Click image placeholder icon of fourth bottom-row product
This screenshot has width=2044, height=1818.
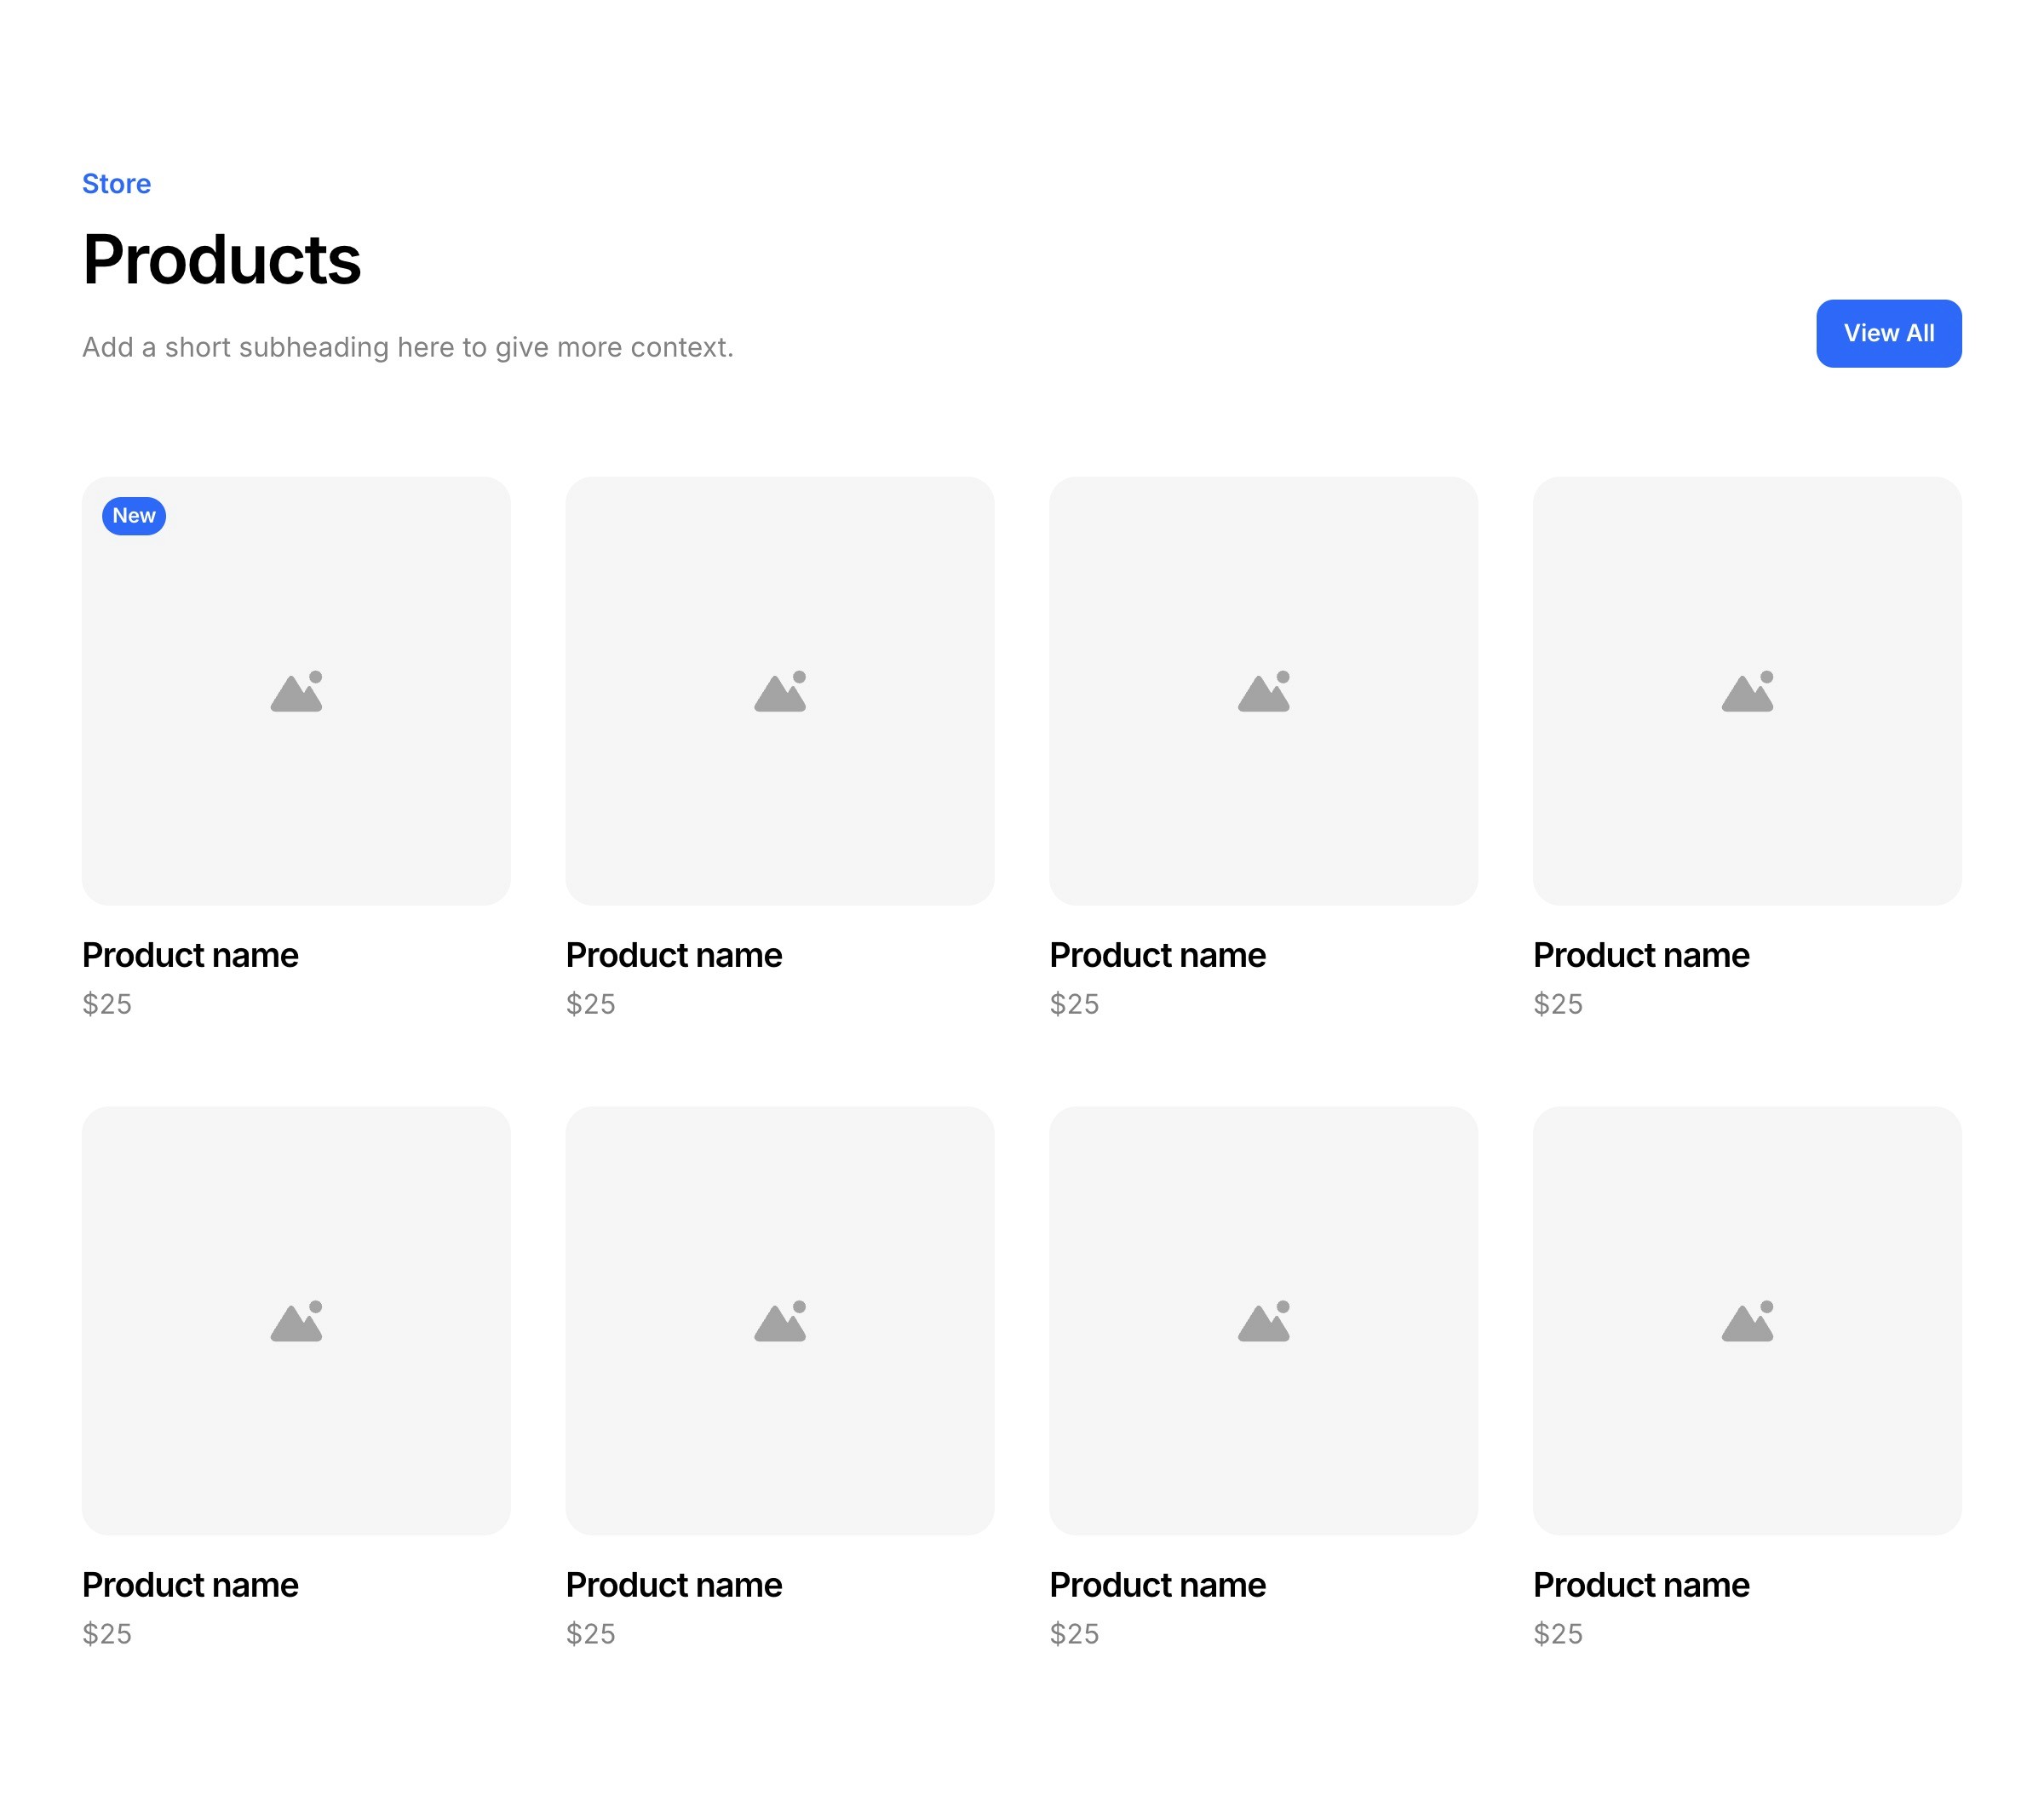1747,1321
